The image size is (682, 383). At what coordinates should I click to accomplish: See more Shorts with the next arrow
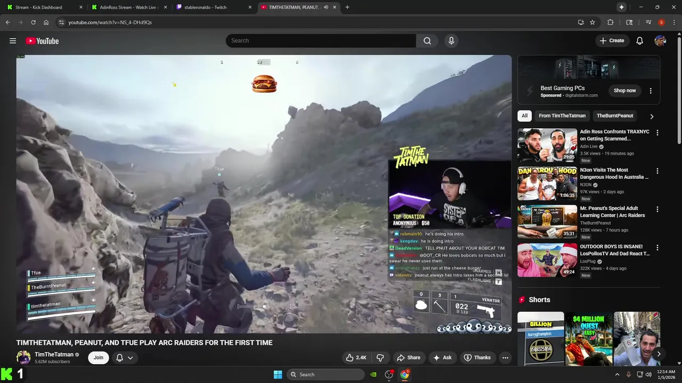pos(659,354)
